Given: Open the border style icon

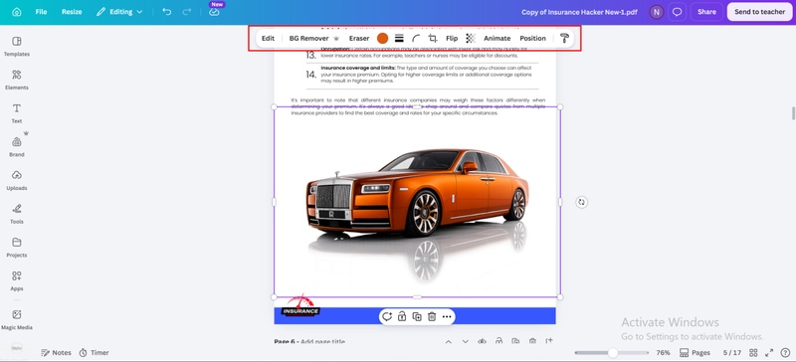Looking at the screenshot, I should (x=400, y=38).
